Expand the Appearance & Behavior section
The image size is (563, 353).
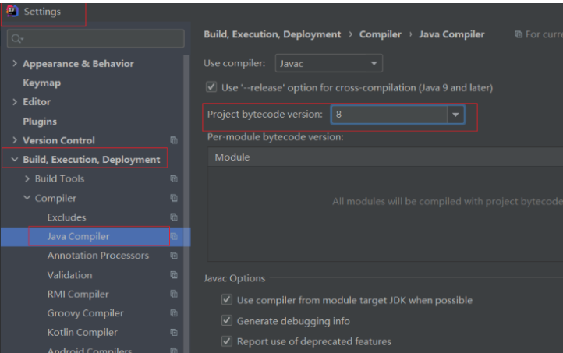pos(16,64)
